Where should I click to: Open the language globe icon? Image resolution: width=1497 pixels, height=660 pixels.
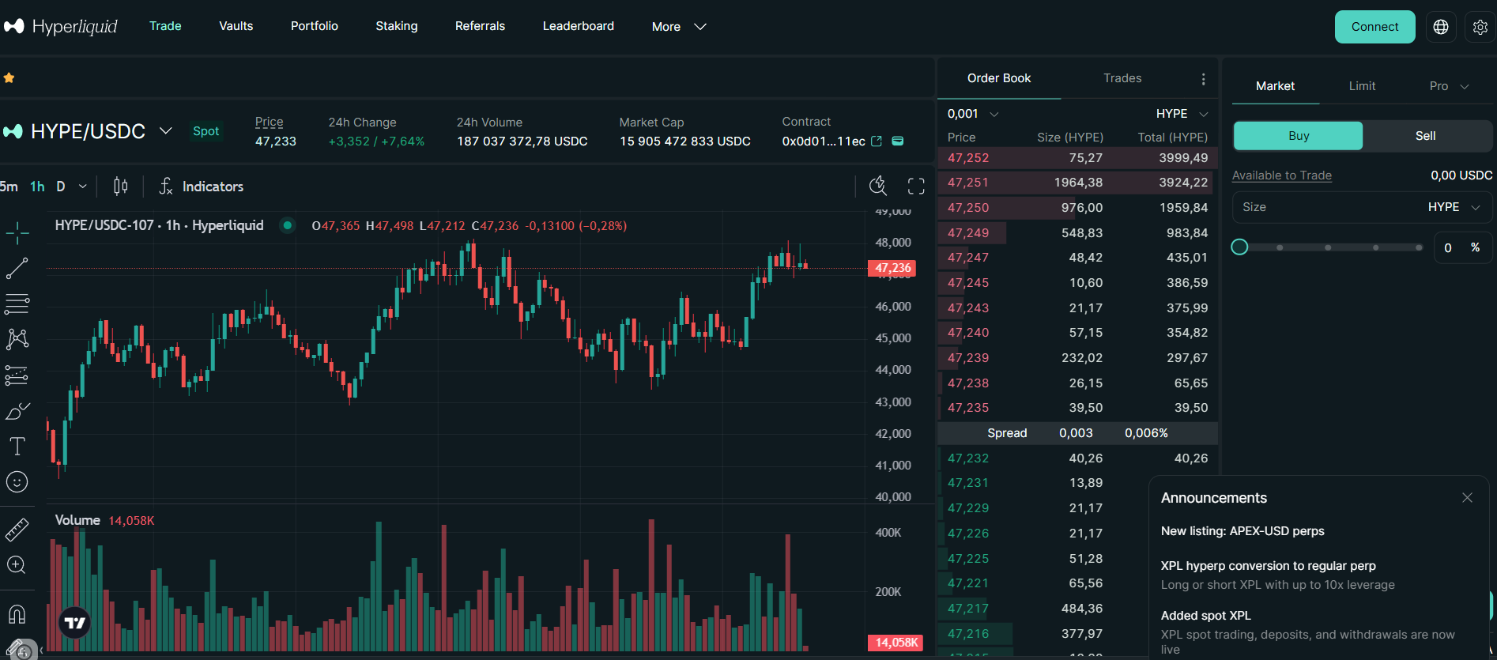click(1441, 27)
